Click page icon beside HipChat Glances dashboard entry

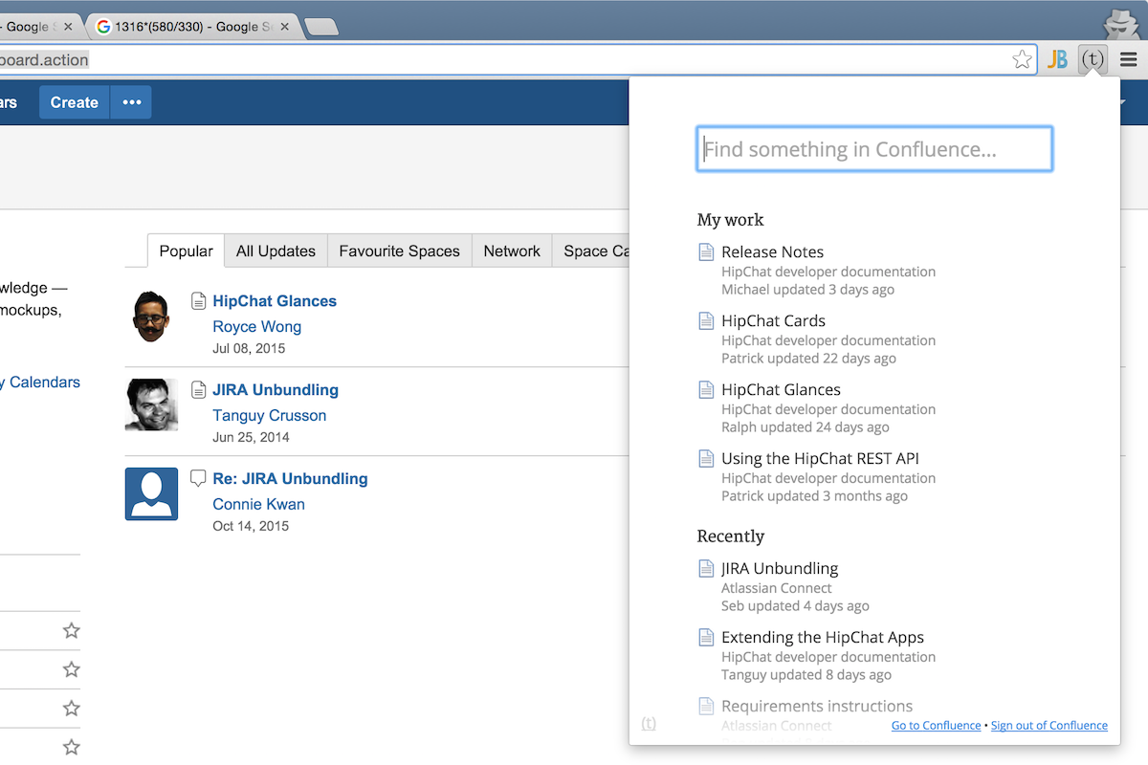(x=199, y=301)
